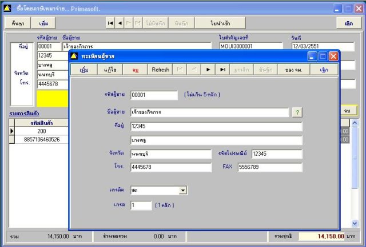Viewport: 366px width, 247px height.
Task: Go to next record in supplier dialog
Action: pyautogui.click(x=208, y=70)
